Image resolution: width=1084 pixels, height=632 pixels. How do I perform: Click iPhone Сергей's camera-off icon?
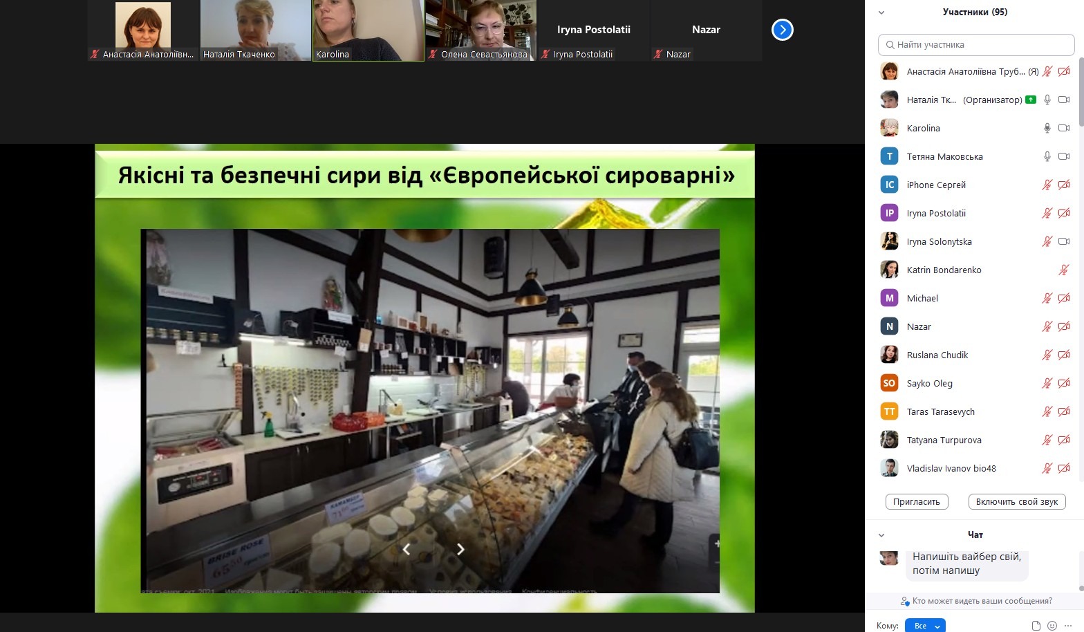1064,185
